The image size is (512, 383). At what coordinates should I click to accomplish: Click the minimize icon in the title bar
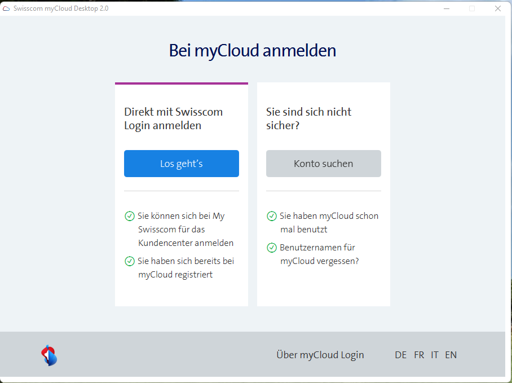[x=446, y=8]
